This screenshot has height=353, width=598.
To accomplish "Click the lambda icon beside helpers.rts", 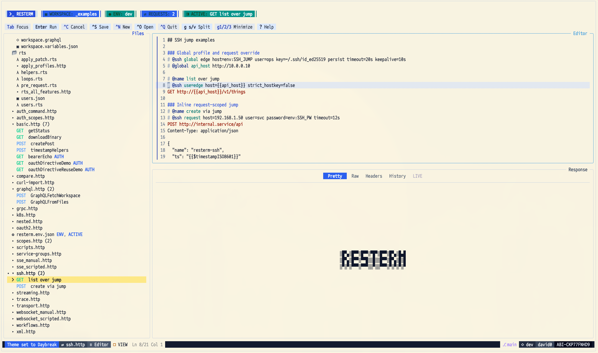I will [18, 72].
